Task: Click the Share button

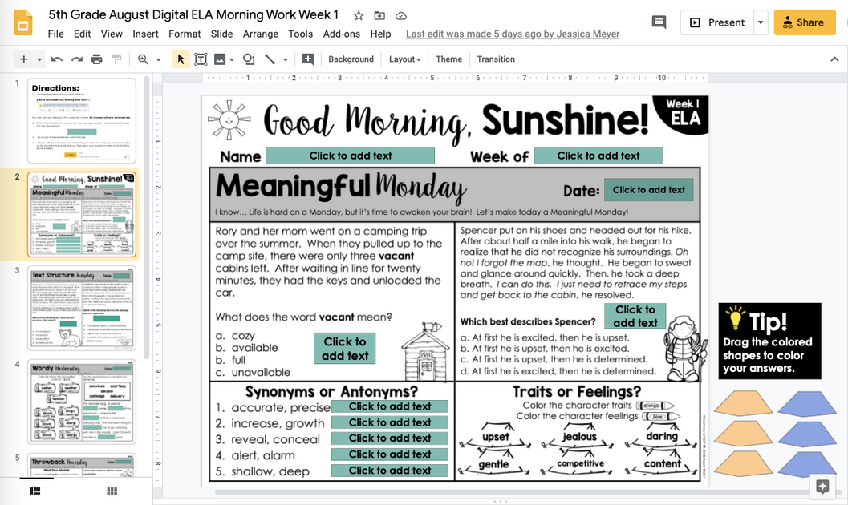Action: [x=803, y=23]
